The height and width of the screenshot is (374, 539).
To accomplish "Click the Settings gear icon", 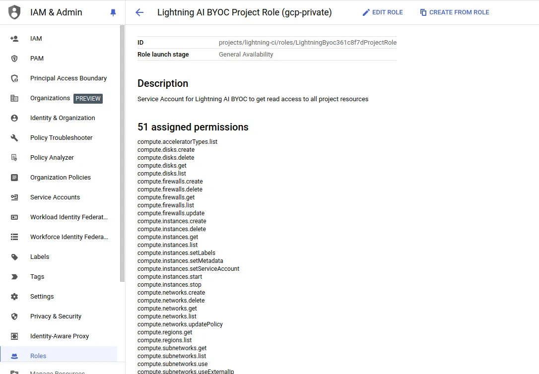I will [14, 297].
